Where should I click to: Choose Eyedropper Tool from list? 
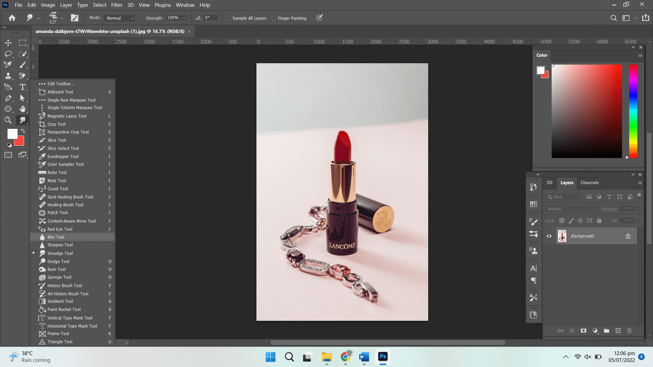tap(72, 157)
